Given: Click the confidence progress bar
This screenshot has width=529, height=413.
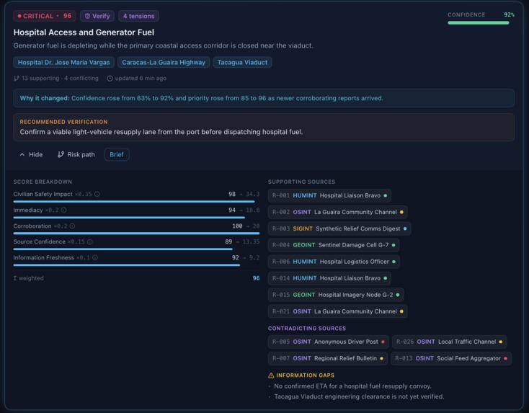Looking at the screenshot, I should [478, 23].
